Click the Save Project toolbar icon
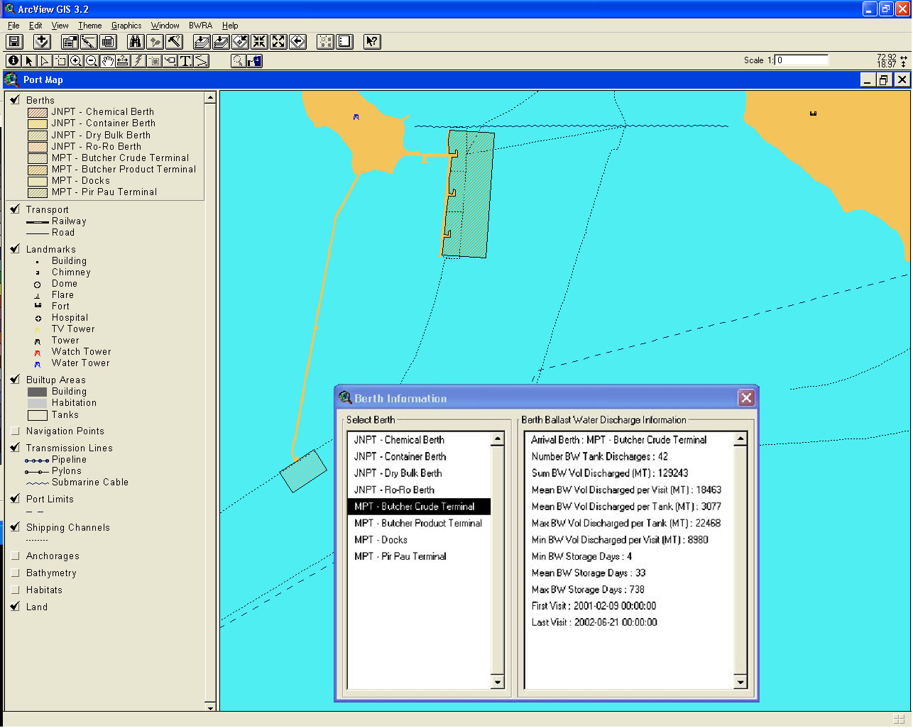This screenshot has height=728, width=913. click(15, 42)
